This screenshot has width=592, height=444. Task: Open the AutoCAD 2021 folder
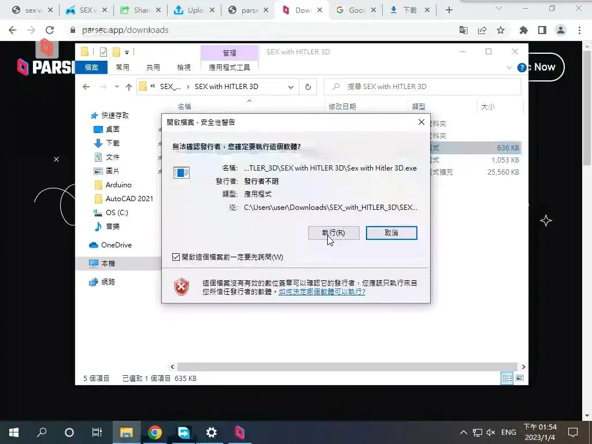pos(129,199)
